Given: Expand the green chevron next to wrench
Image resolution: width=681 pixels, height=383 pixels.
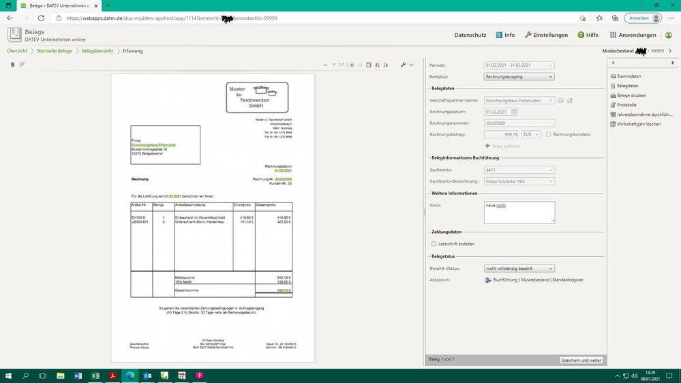Looking at the screenshot, I should point(411,65).
